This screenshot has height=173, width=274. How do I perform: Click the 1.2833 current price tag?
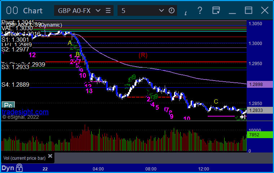point(260,110)
